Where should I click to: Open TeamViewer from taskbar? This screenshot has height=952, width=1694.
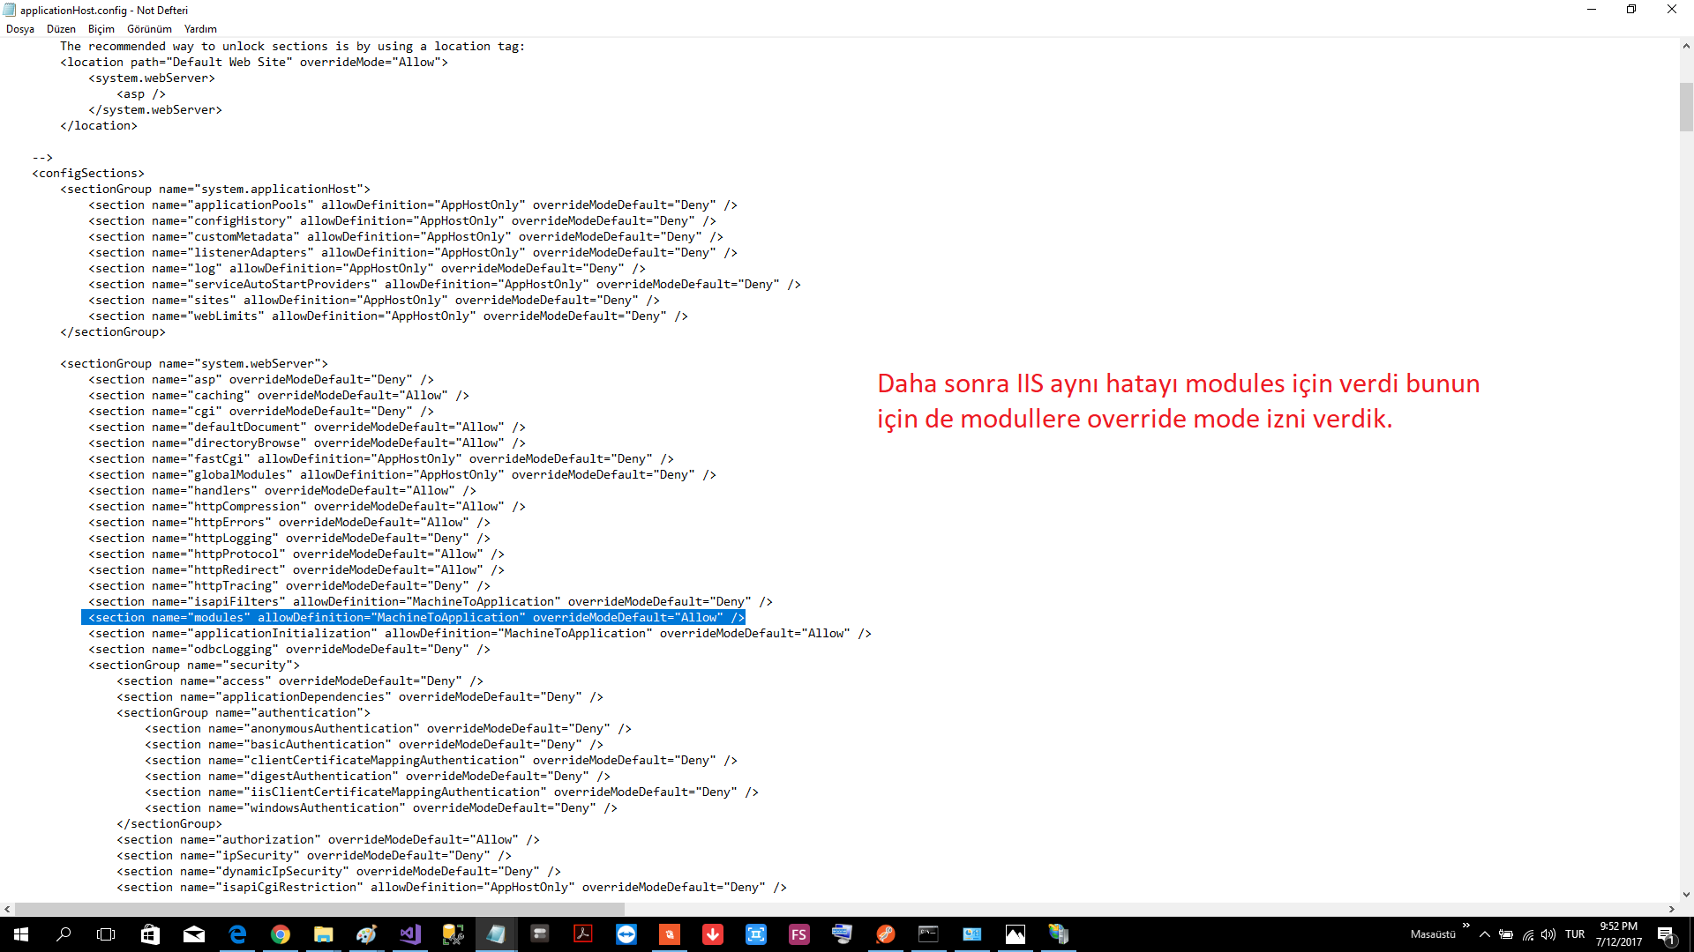[626, 934]
